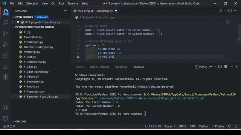Click breadcrumb #18 project-1 calculator.py

click(97, 17)
